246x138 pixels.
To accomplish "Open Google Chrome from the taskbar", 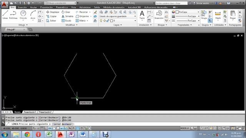I will [27, 135].
